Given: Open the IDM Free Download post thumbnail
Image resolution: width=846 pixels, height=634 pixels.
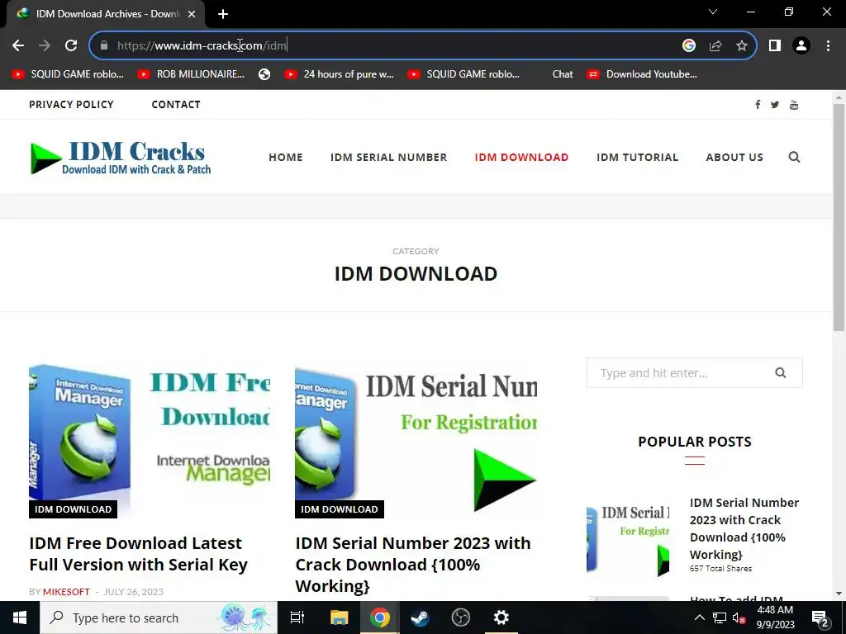Looking at the screenshot, I should tap(150, 441).
